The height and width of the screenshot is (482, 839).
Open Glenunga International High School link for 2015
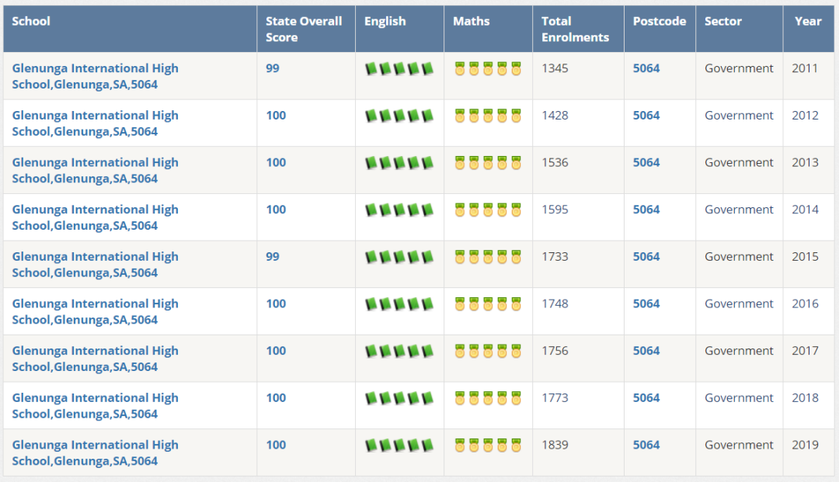click(96, 265)
